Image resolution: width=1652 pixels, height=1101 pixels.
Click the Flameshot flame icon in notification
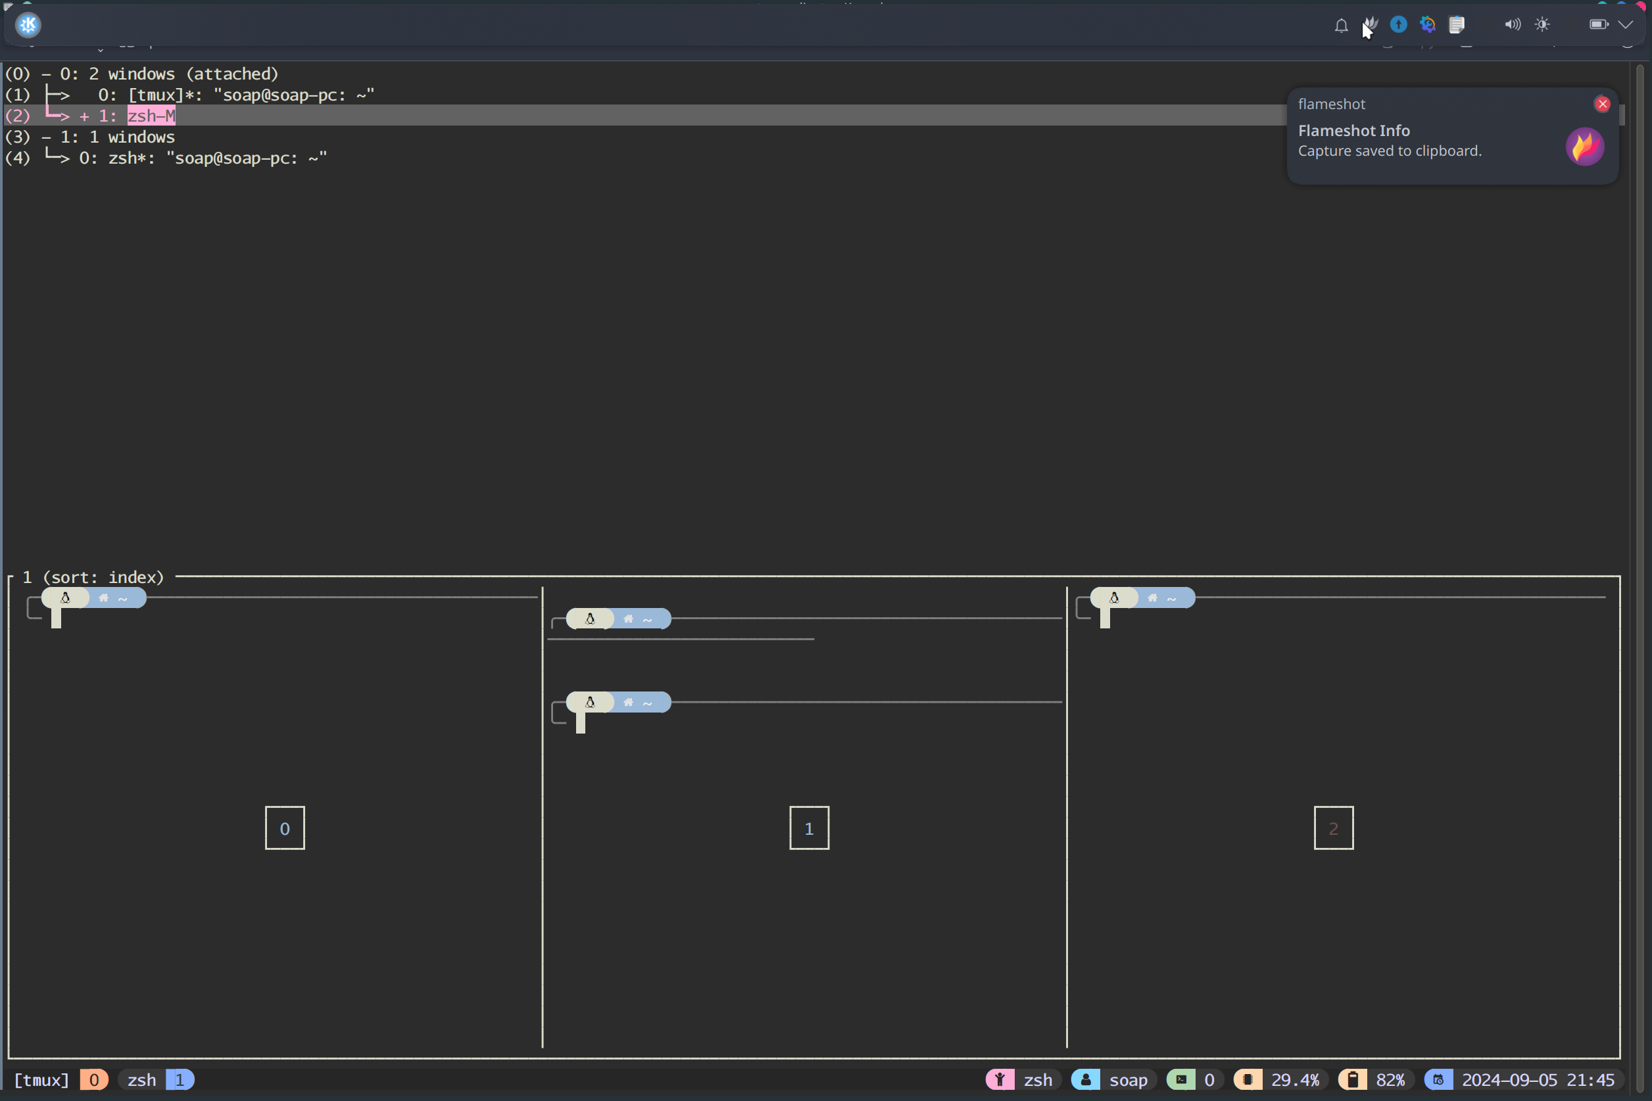click(1584, 147)
